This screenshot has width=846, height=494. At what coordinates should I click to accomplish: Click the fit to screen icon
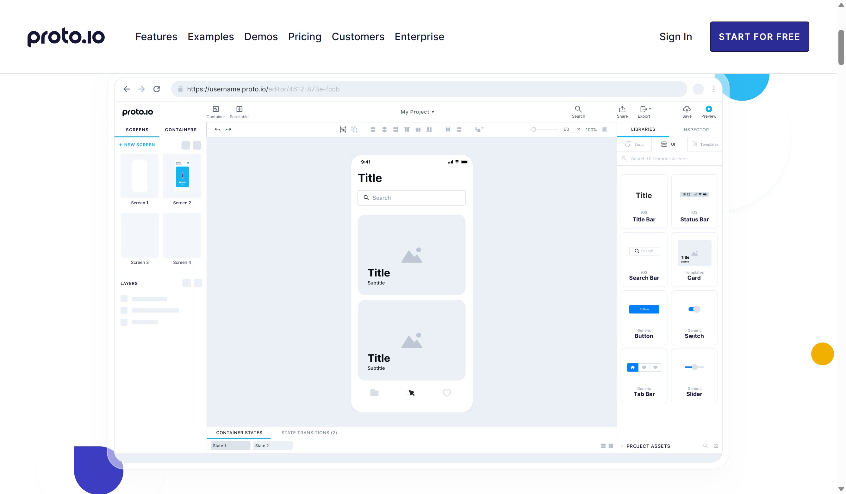click(604, 130)
